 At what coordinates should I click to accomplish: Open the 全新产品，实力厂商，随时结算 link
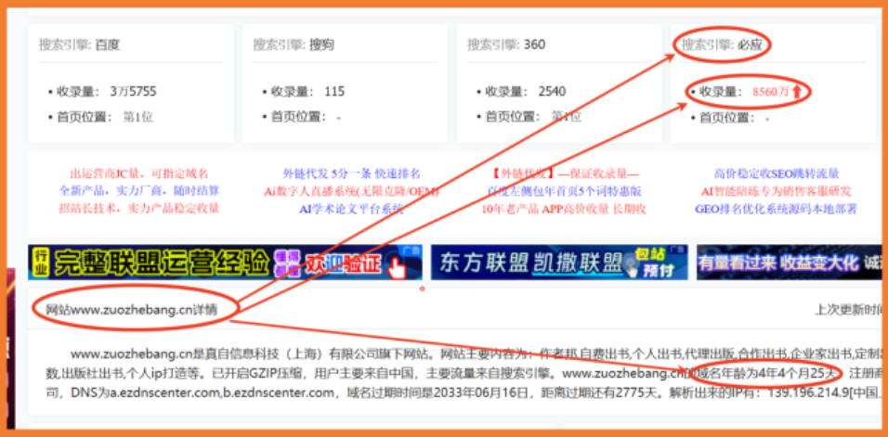point(138,191)
